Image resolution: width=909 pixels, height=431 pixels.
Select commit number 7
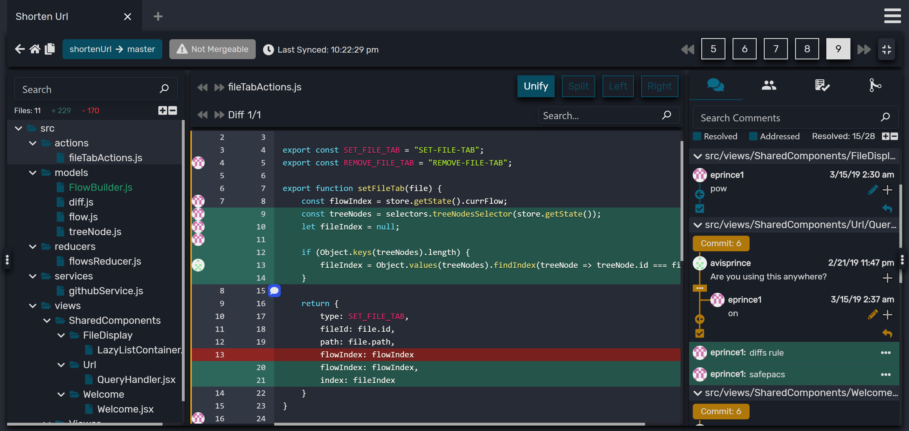click(775, 49)
